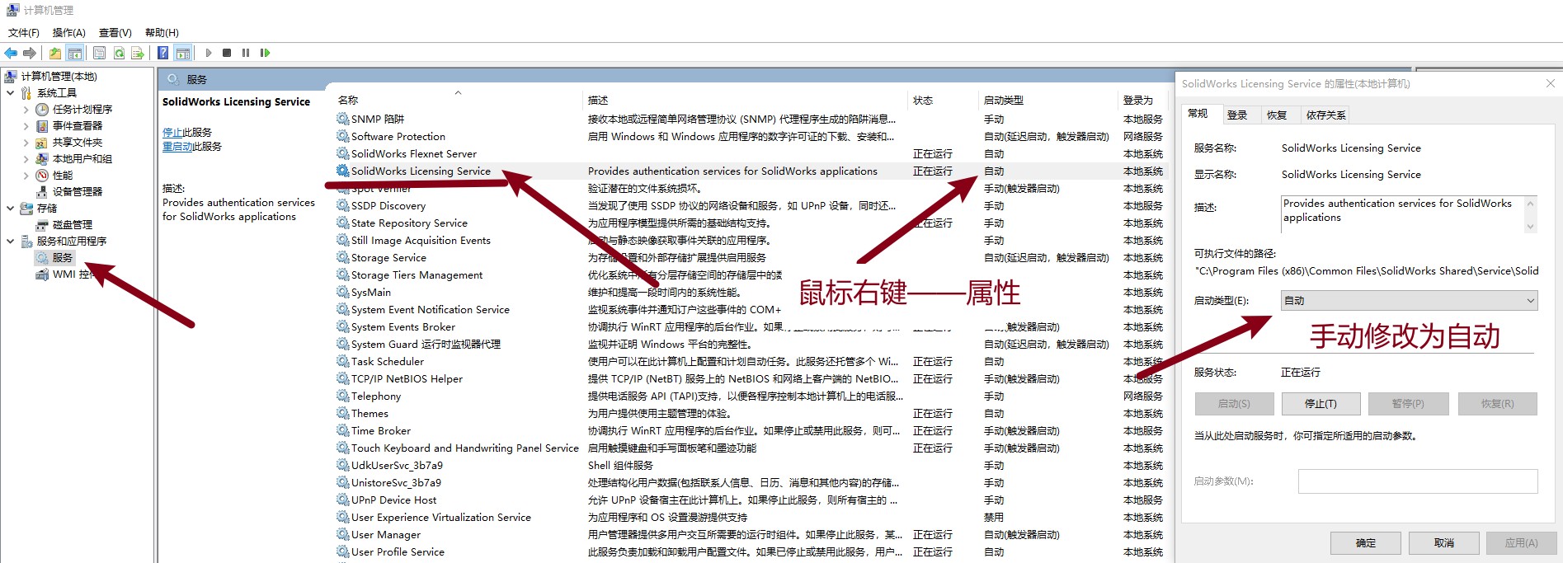Click the gear icon of Software Protection
1563x563 pixels.
click(342, 136)
